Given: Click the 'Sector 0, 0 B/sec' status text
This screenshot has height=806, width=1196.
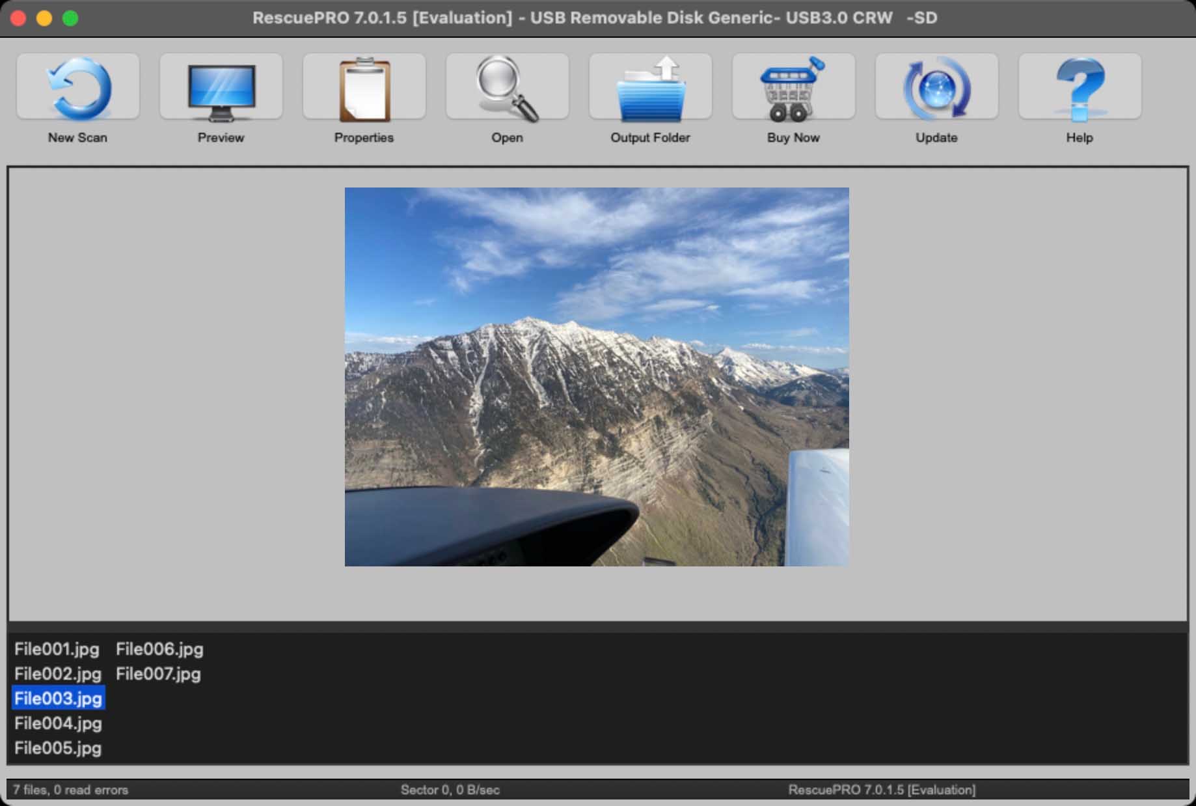Looking at the screenshot, I should 450,790.
